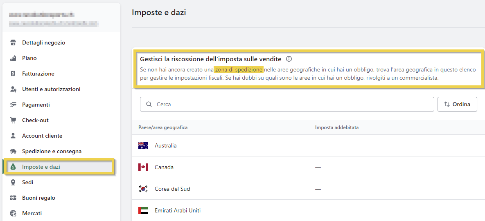This screenshot has width=485, height=221.
Task: Open the Australia tax settings row
Action: (166, 146)
